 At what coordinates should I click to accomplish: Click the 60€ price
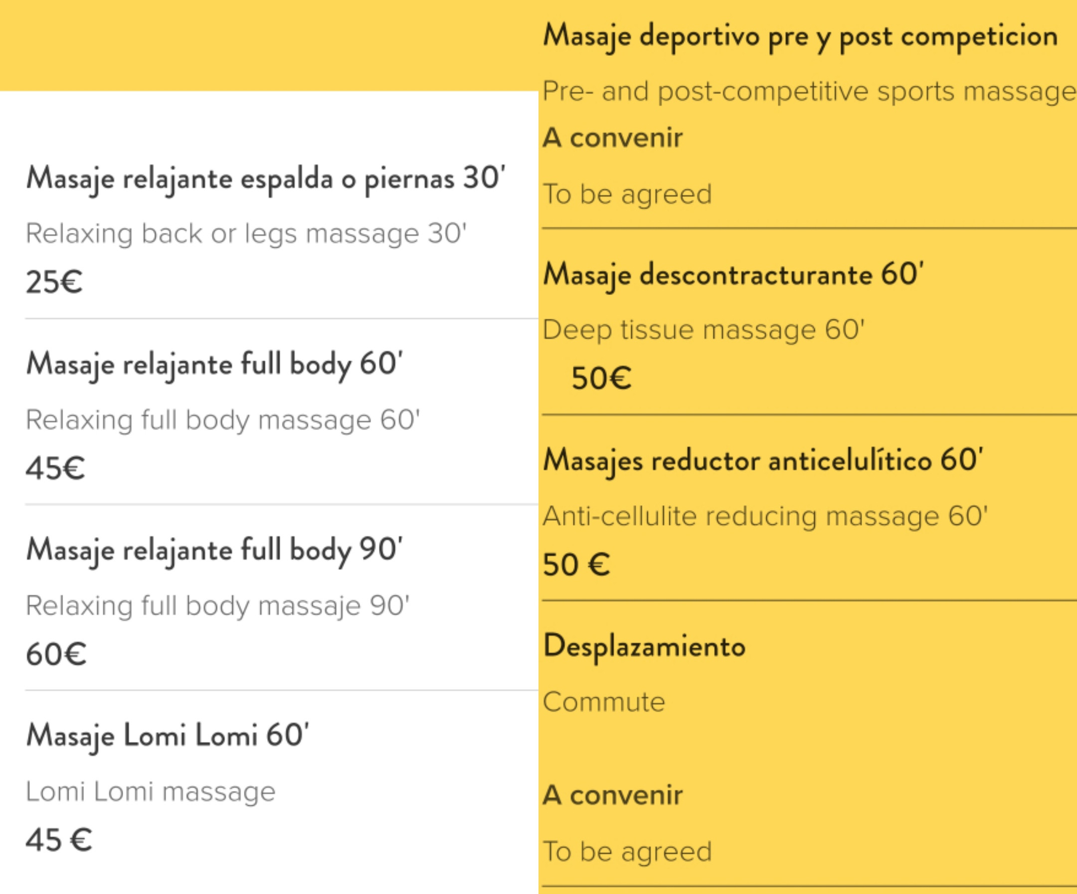pos(56,654)
